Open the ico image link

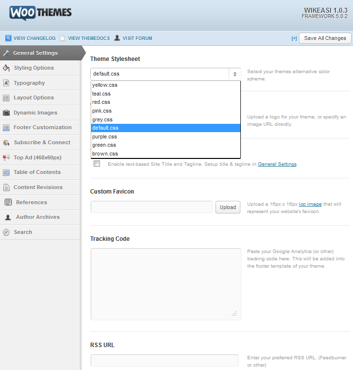coord(310,204)
